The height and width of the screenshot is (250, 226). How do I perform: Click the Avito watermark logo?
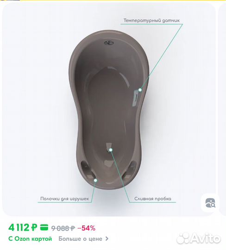(199, 239)
